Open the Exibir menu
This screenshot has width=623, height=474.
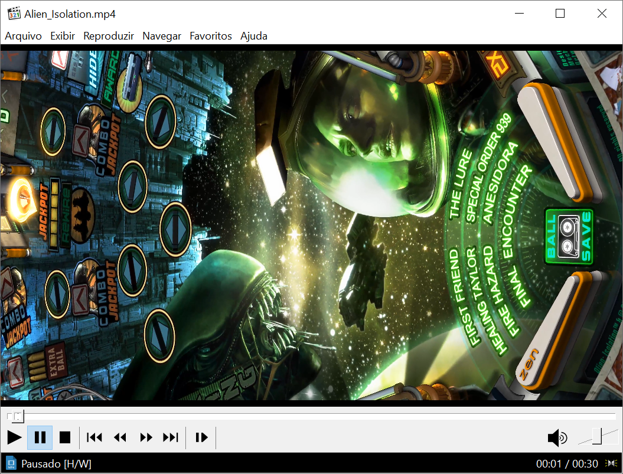click(63, 36)
